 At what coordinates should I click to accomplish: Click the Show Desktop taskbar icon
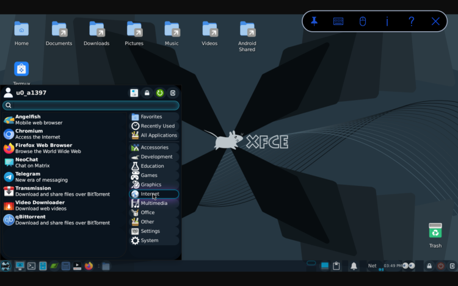[x=20, y=266]
